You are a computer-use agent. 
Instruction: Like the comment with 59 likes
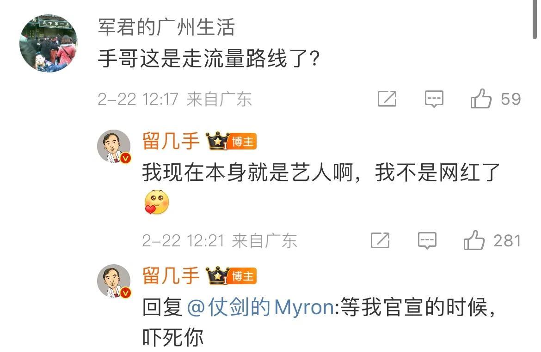point(481,99)
